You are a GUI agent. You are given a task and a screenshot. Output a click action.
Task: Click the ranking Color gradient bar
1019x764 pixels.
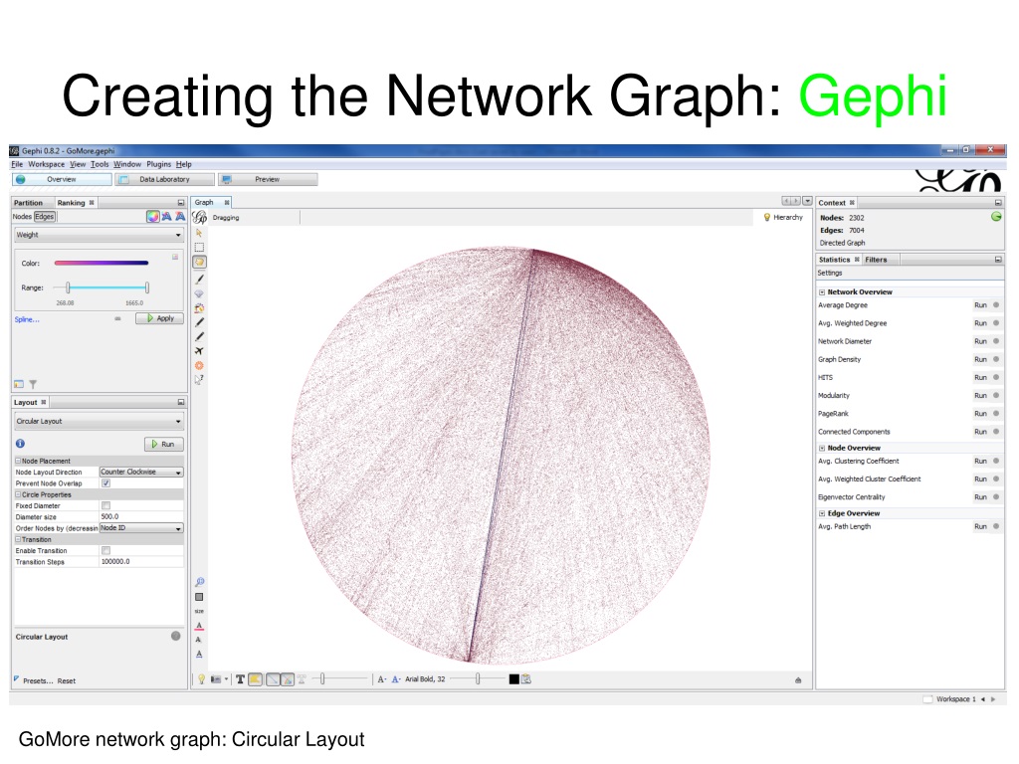[102, 263]
